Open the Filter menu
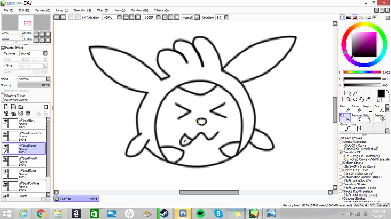The image size is (391, 219). tap(102, 10)
